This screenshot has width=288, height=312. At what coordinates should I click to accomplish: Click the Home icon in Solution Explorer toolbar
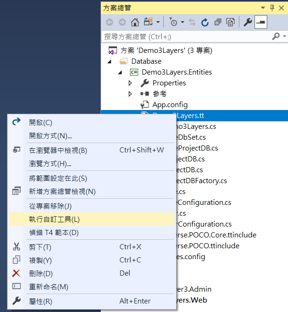(x=135, y=22)
